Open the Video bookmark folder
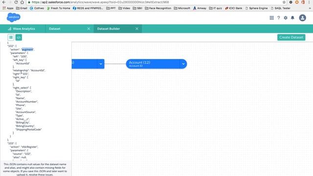The width and height of the screenshot is (313, 176). (x=124, y=8)
